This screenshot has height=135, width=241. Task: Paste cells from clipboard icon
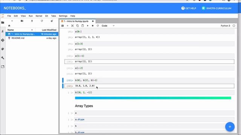pos(83,26)
